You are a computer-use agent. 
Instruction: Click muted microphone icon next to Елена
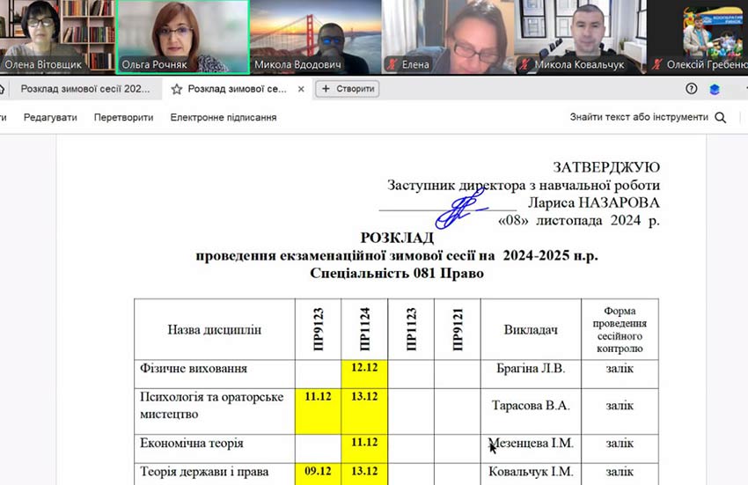point(392,64)
